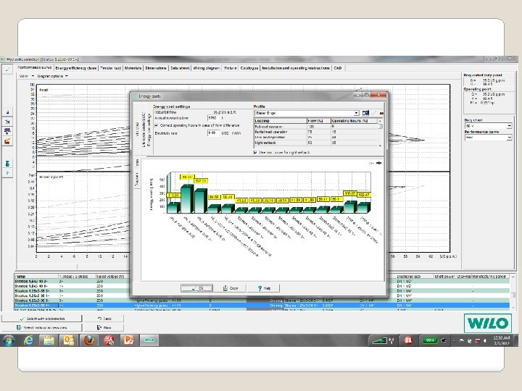Click the red pinwheel taskbar icon
Screen dimensions: 522x391
pyautogui.click(x=109, y=340)
